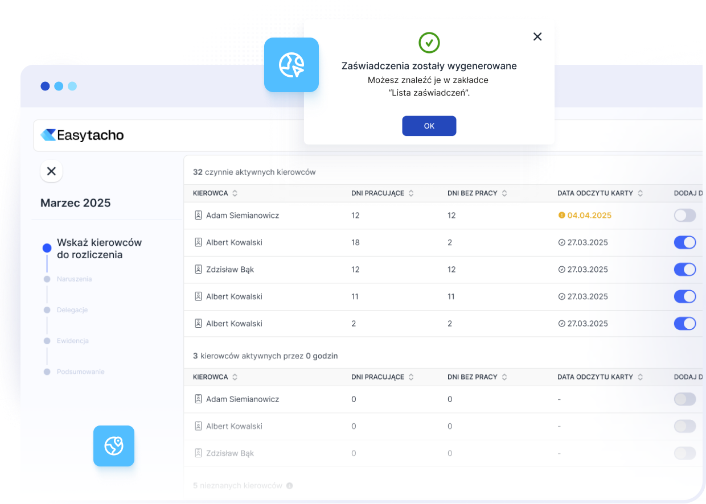Click the OK button in the confirmation dialog

[429, 126]
